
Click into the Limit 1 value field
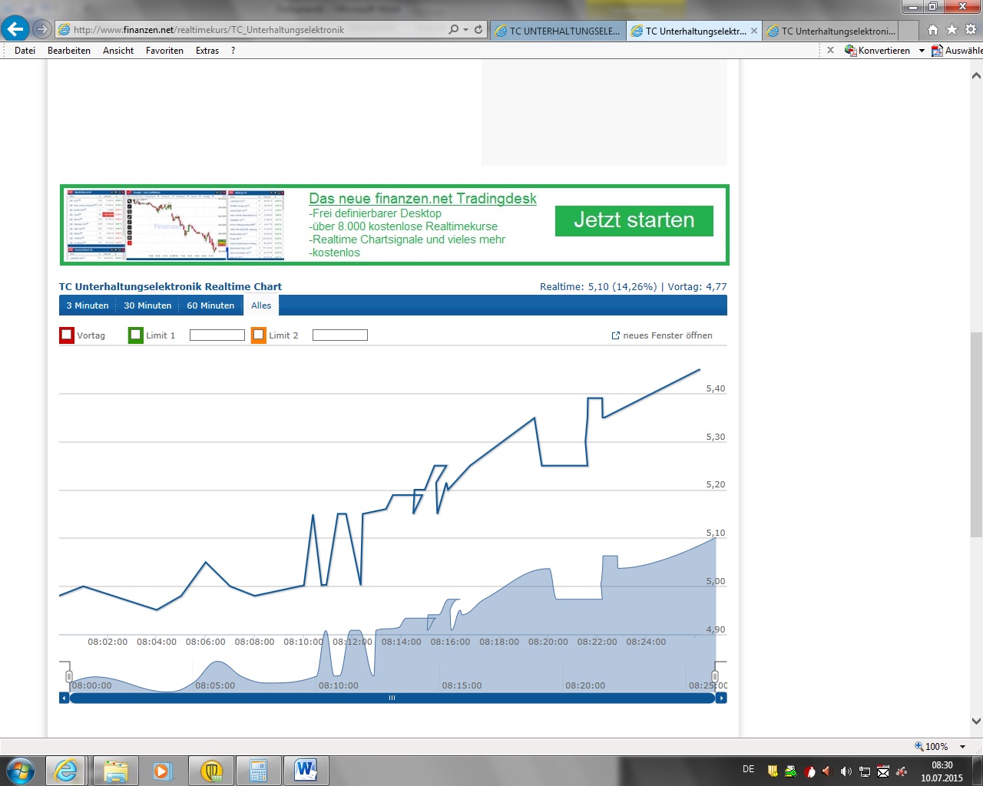217,335
